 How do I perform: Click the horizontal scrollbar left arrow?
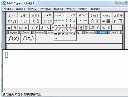[5, 90]
